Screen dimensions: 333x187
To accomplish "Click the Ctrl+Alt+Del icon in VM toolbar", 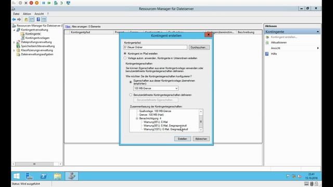I will point(14,3).
